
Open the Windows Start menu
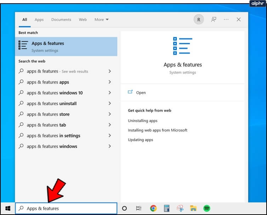[x=8, y=208]
